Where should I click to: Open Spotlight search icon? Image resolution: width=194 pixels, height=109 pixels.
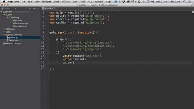click(184, 2)
